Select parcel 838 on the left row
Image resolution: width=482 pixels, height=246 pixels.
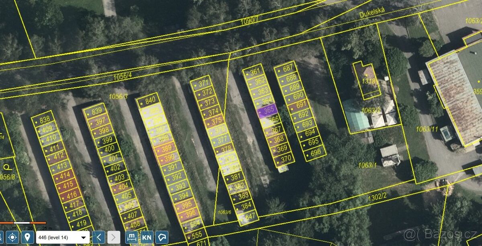tap(43, 119)
